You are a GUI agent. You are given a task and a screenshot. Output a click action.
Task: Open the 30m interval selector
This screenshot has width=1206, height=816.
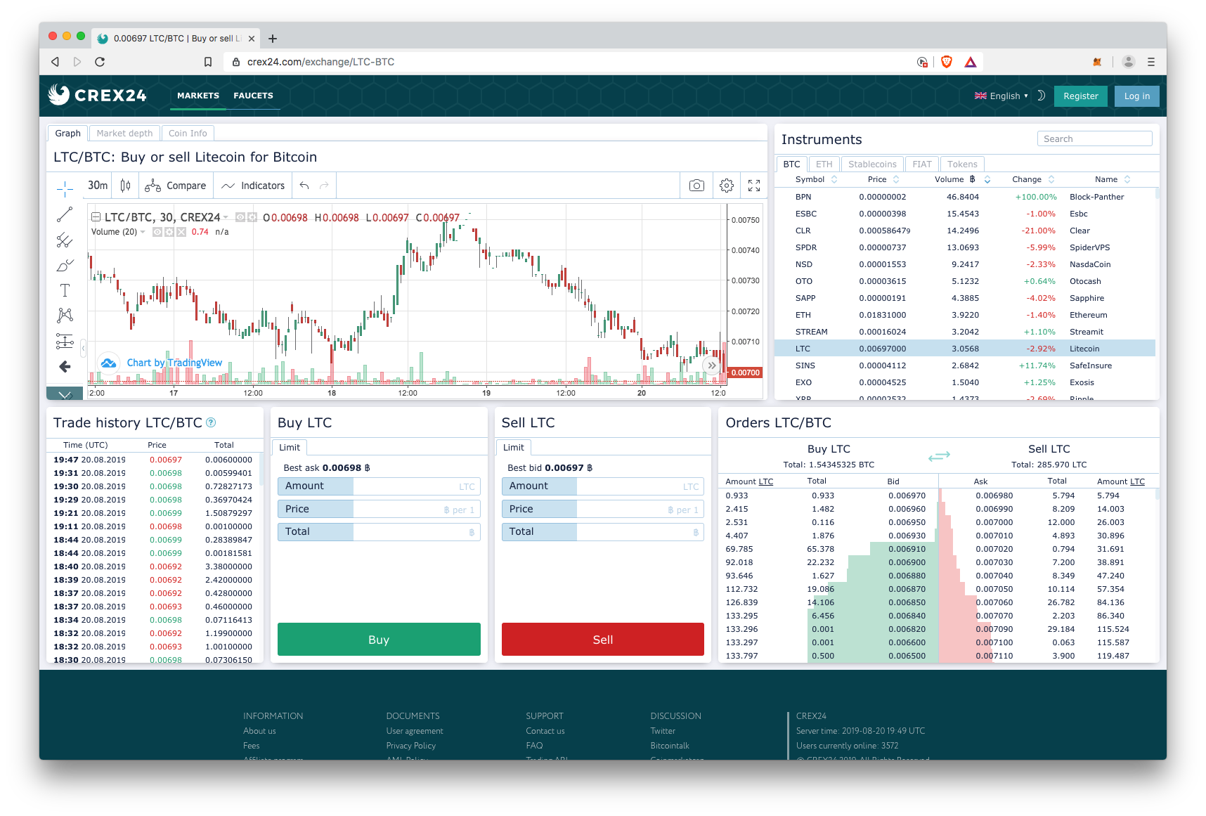pos(98,186)
